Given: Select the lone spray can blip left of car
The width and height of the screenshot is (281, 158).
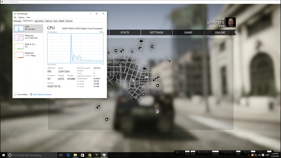Looking at the screenshot, I should (x=98, y=107).
